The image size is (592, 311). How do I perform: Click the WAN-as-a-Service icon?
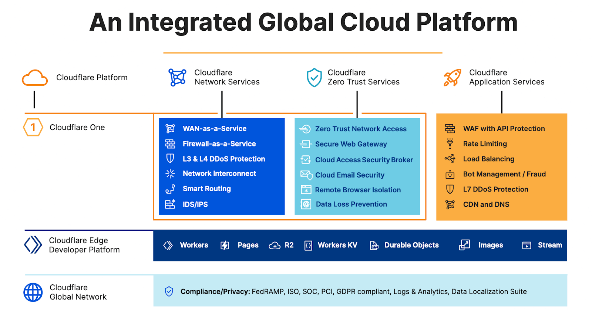tap(170, 128)
